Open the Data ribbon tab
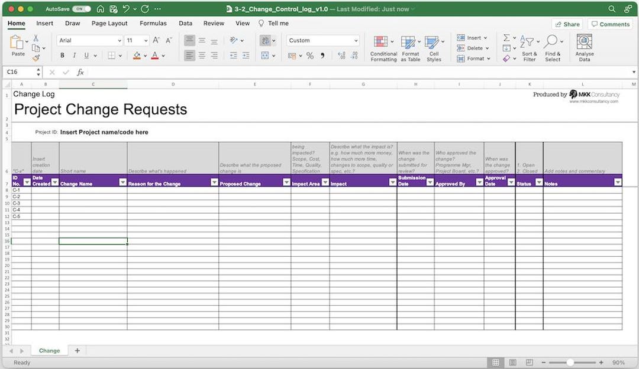This screenshot has height=369, width=639. click(185, 24)
